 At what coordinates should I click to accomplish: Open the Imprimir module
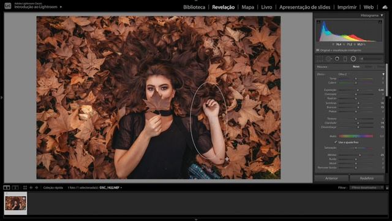[347, 7]
